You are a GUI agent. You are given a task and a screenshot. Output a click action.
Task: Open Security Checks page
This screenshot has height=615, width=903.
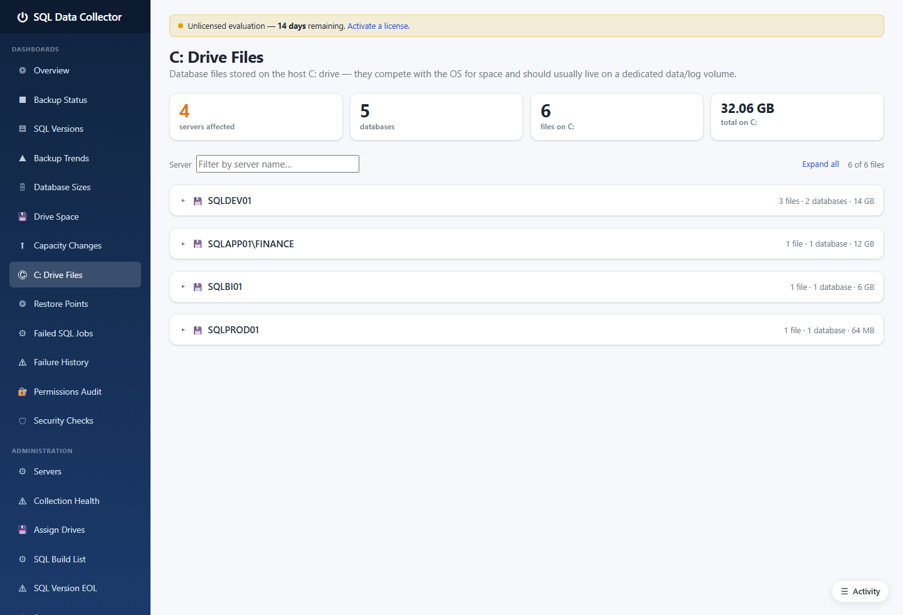pos(75,420)
